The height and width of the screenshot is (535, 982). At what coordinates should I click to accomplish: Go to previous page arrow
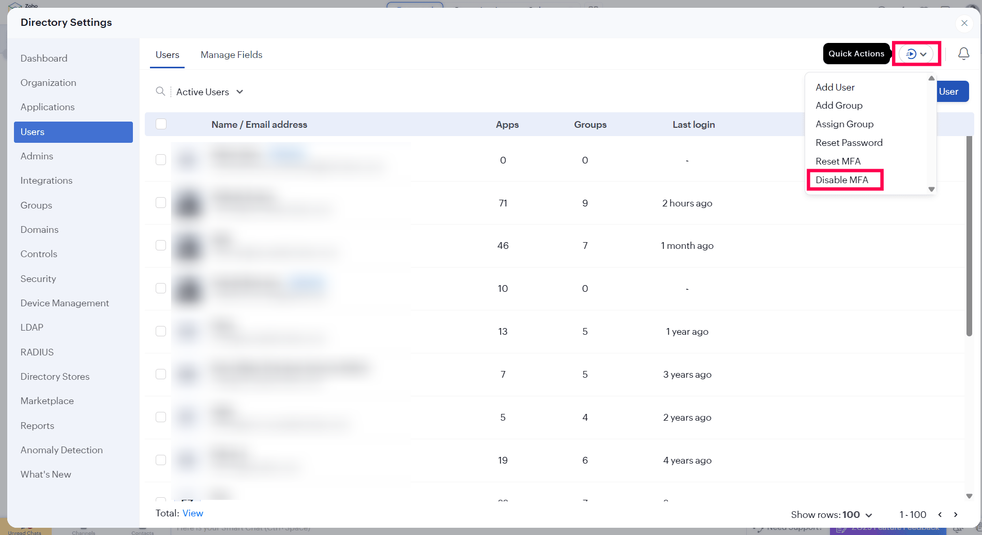tap(940, 514)
